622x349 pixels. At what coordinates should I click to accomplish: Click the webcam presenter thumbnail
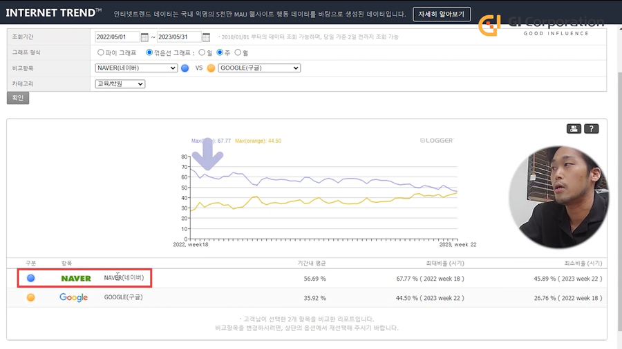click(559, 197)
